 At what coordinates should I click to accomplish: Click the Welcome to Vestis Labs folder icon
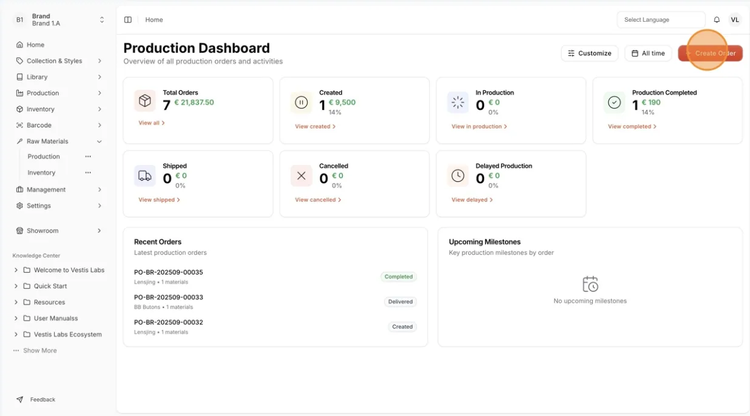[x=27, y=270]
